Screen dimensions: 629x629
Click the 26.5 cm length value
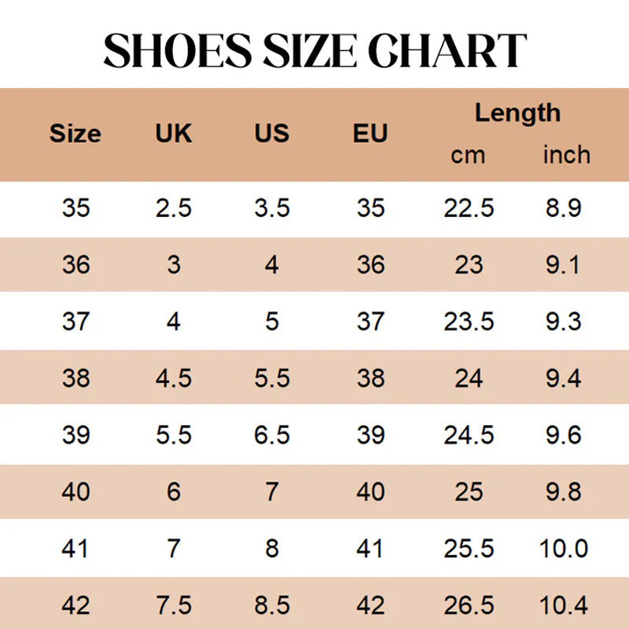click(469, 605)
